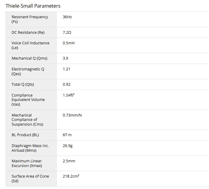The height and width of the screenshot is (189, 209).
Task: Click the Resonant Frequency (Fs) label
Action: 30,19
